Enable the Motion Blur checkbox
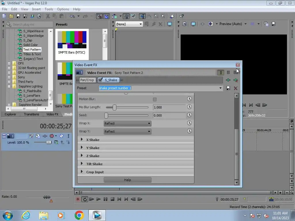The width and height of the screenshot is (295, 221). point(155,99)
